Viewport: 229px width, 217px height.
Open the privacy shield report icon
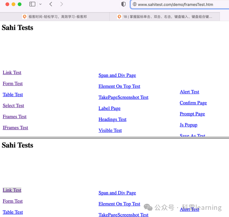[123, 4]
